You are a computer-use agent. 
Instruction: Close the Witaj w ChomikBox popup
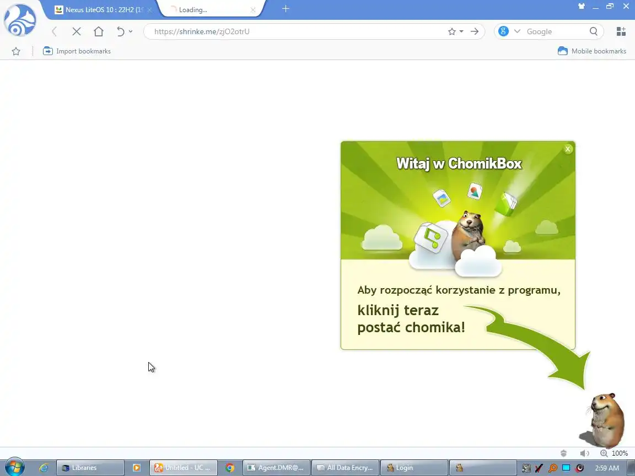[568, 149]
